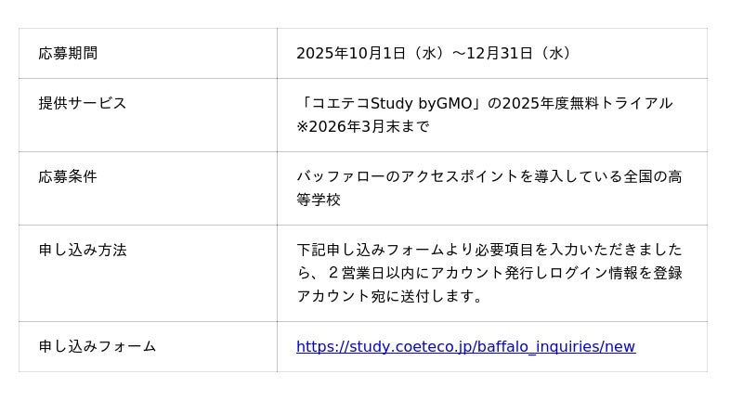
Task: Click the 申し込み方法 row label
Action: pyautogui.click(x=83, y=250)
